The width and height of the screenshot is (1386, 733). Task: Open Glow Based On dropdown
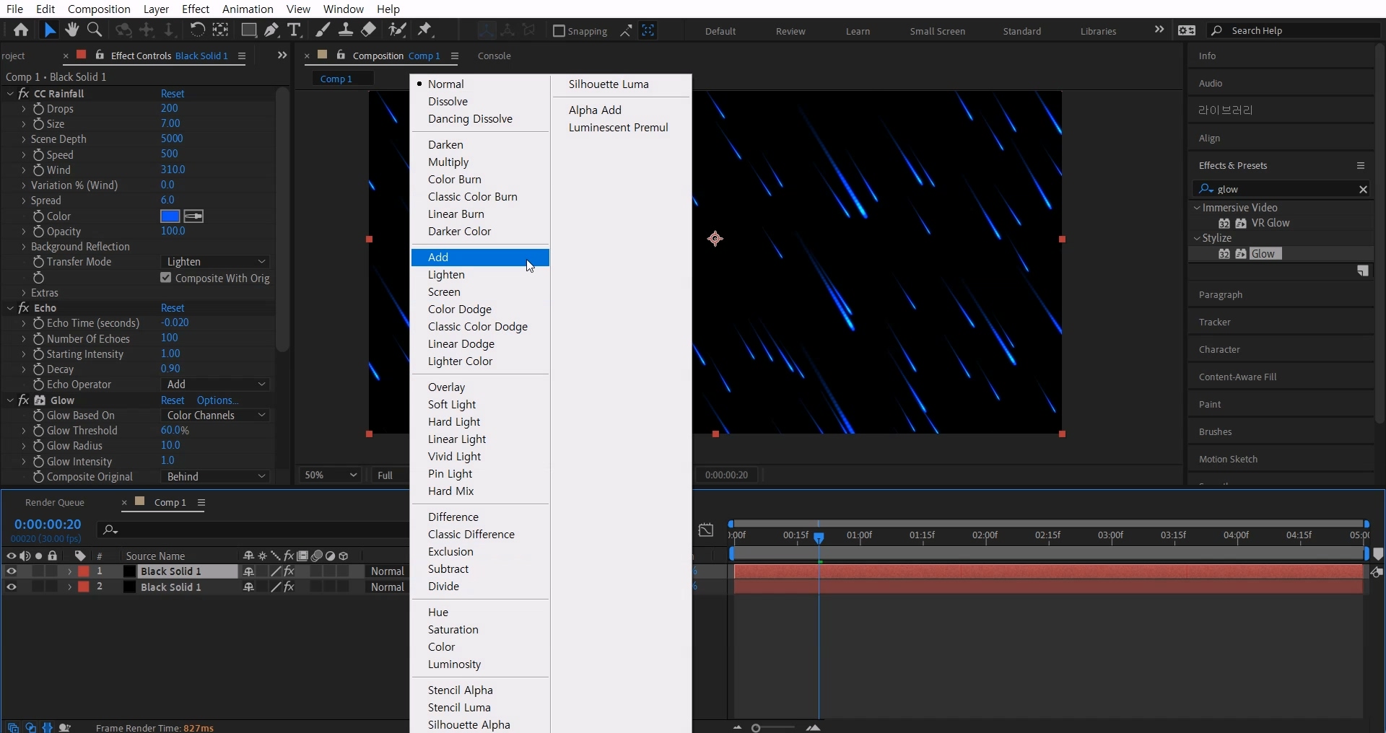(216, 416)
